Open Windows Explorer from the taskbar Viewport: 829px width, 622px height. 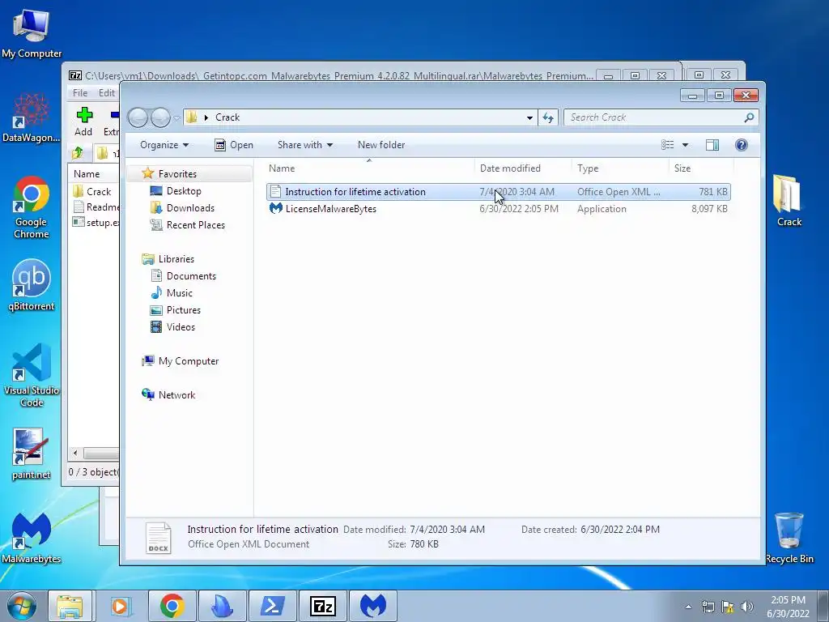(x=70, y=606)
